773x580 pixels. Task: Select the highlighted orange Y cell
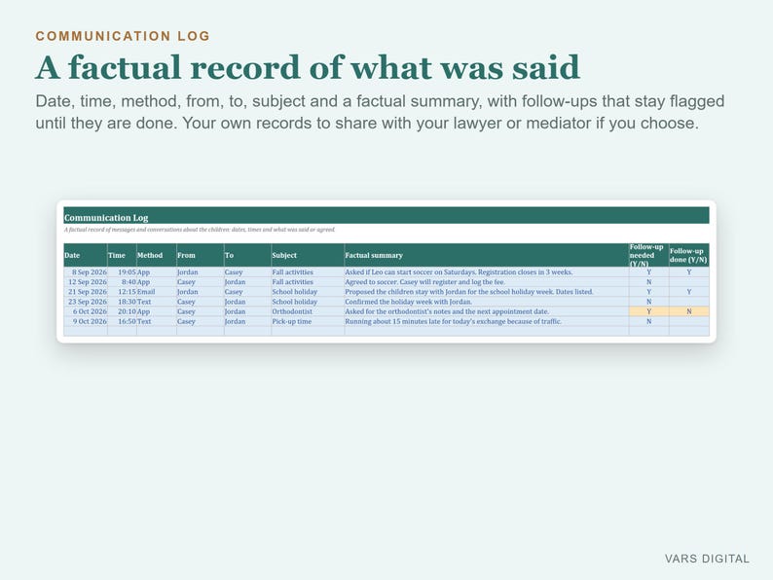(x=648, y=311)
